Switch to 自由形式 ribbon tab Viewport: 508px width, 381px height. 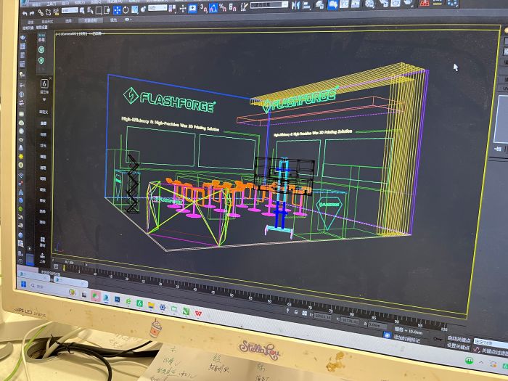click(47, 22)
